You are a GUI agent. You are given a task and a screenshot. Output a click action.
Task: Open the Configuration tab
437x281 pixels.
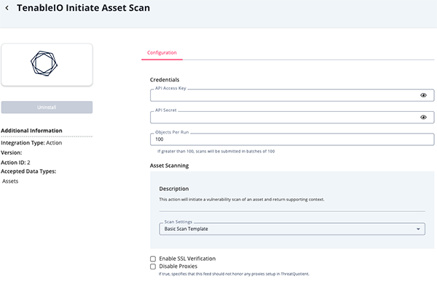[x=162, y=52]
